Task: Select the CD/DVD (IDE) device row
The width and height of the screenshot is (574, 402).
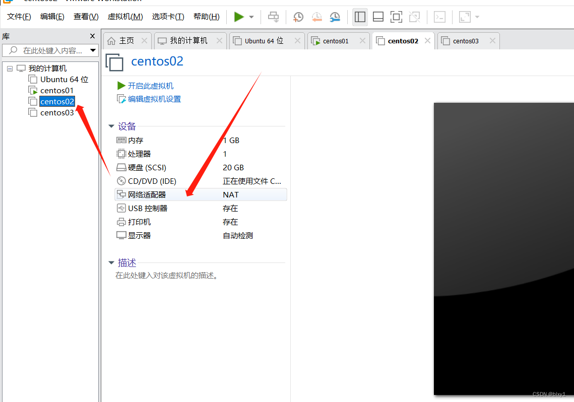Action: click(201, 181)
